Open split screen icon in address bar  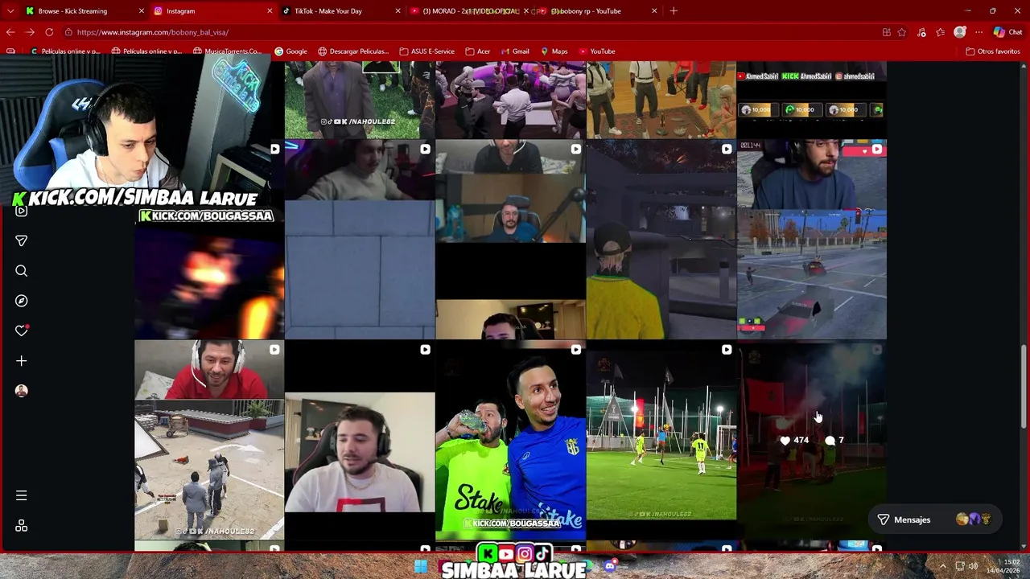click(x=887, y=32)
